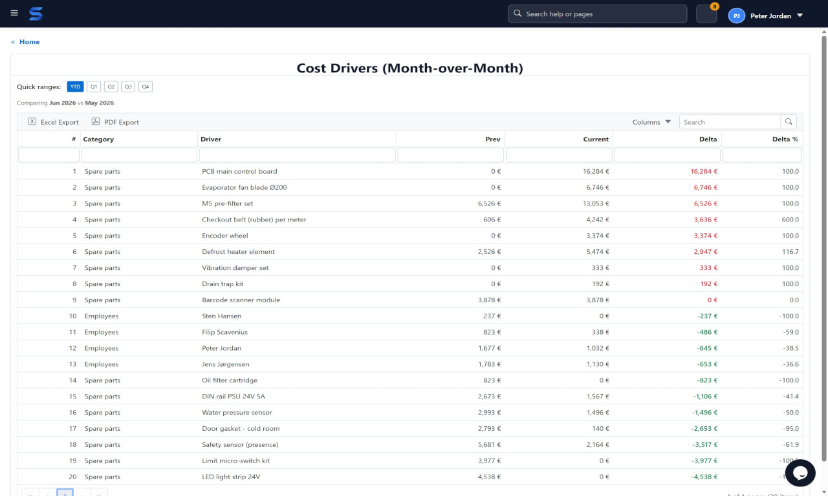828x496 pixels.
Task: Click the blue S application logo
Action: [36, 14]
